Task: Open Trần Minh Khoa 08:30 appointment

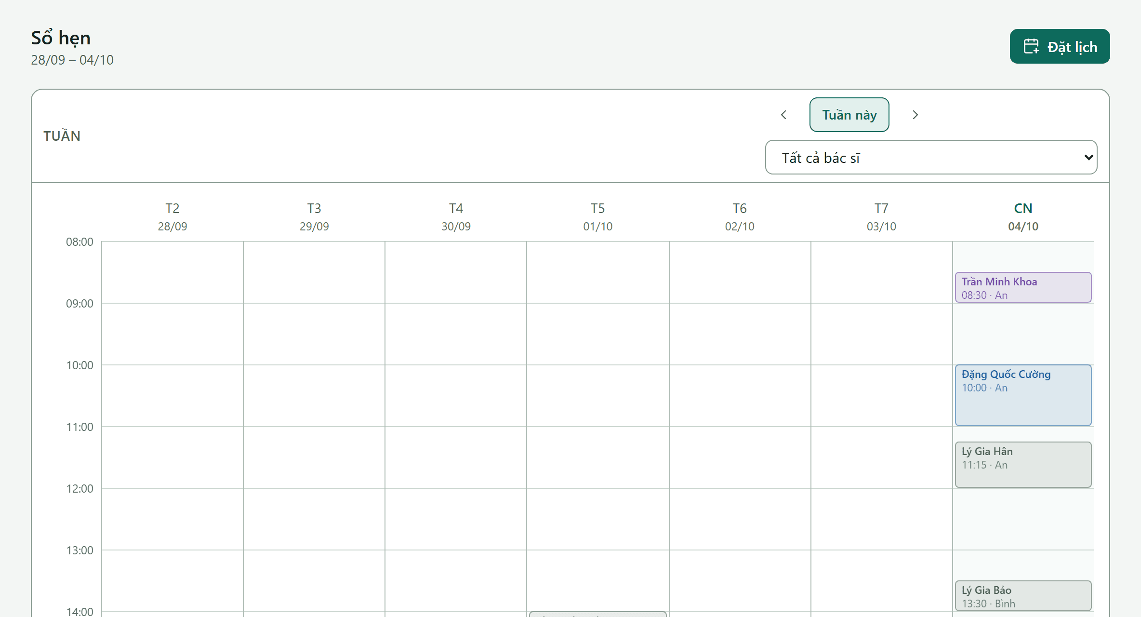Action: click(1023, 288)
